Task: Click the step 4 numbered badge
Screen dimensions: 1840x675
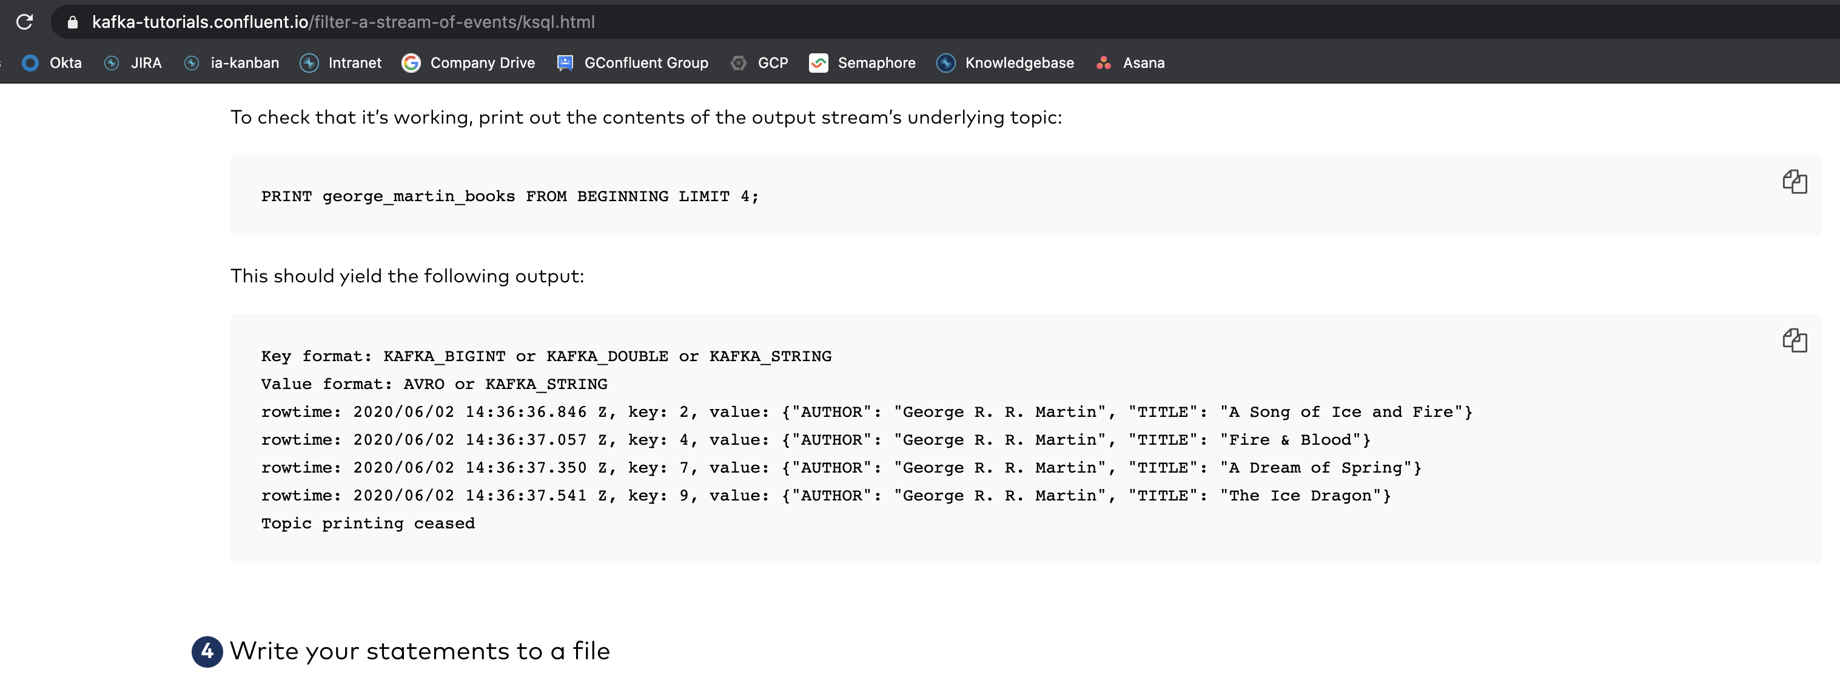Action: pyautogui.click(x=206, y=651)
